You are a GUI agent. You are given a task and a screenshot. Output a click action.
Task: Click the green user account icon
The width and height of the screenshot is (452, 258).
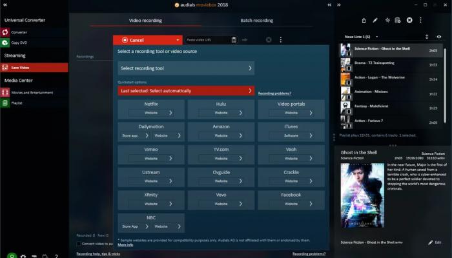12,255
